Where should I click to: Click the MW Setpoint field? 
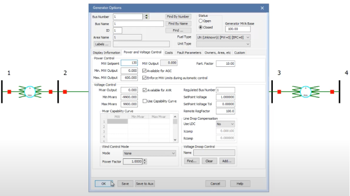coord(129,63)
